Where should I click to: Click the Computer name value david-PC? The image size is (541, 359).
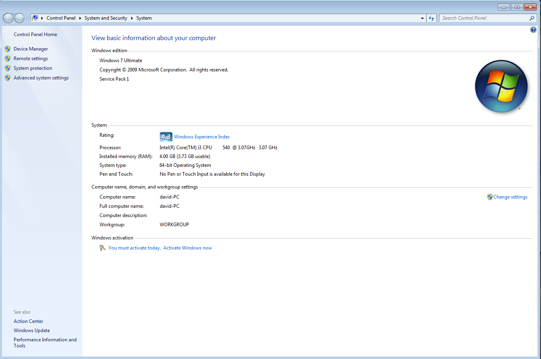[x=169, y=197]
